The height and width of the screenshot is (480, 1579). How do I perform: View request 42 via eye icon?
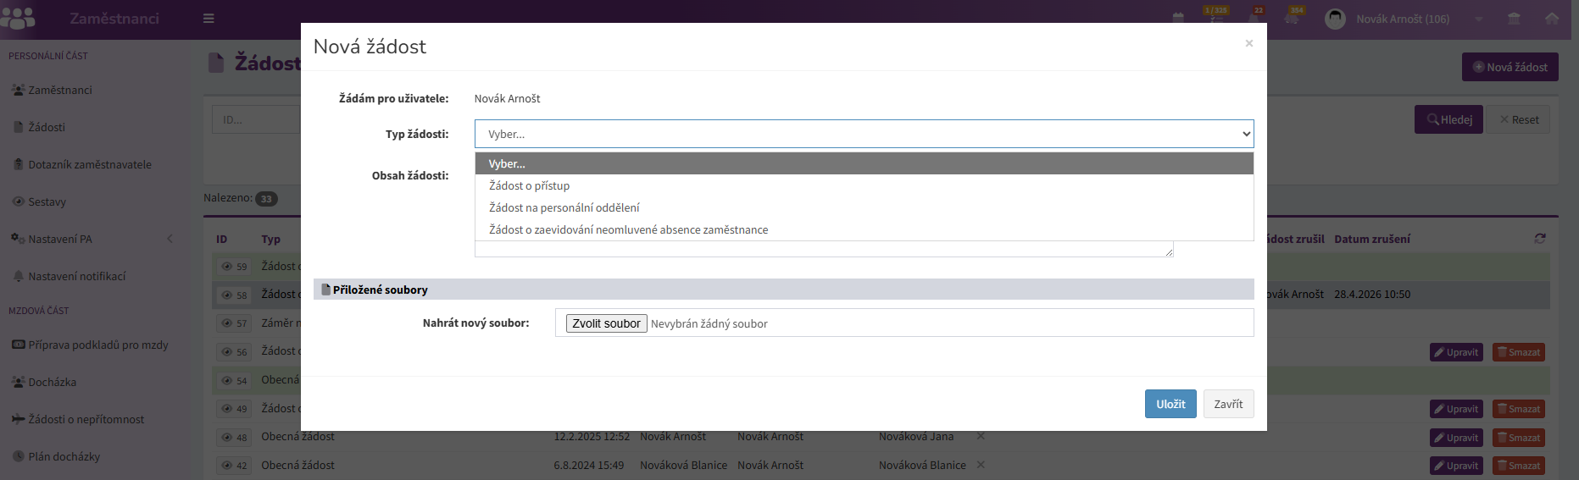234,466
